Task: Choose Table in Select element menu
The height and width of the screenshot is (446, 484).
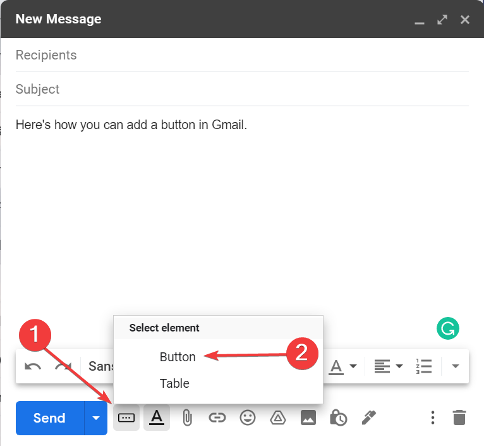Action: 174,383
